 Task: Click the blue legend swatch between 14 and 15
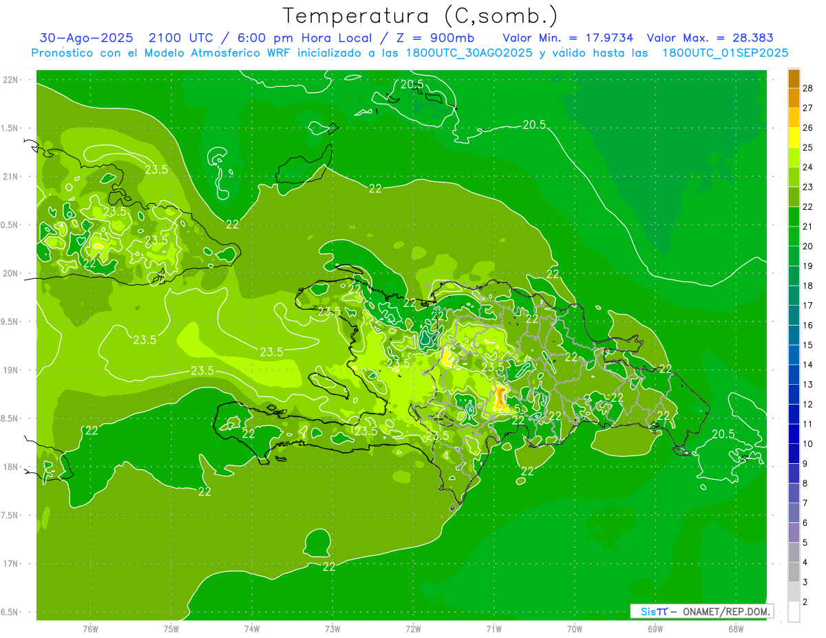[x=794, y=355]
